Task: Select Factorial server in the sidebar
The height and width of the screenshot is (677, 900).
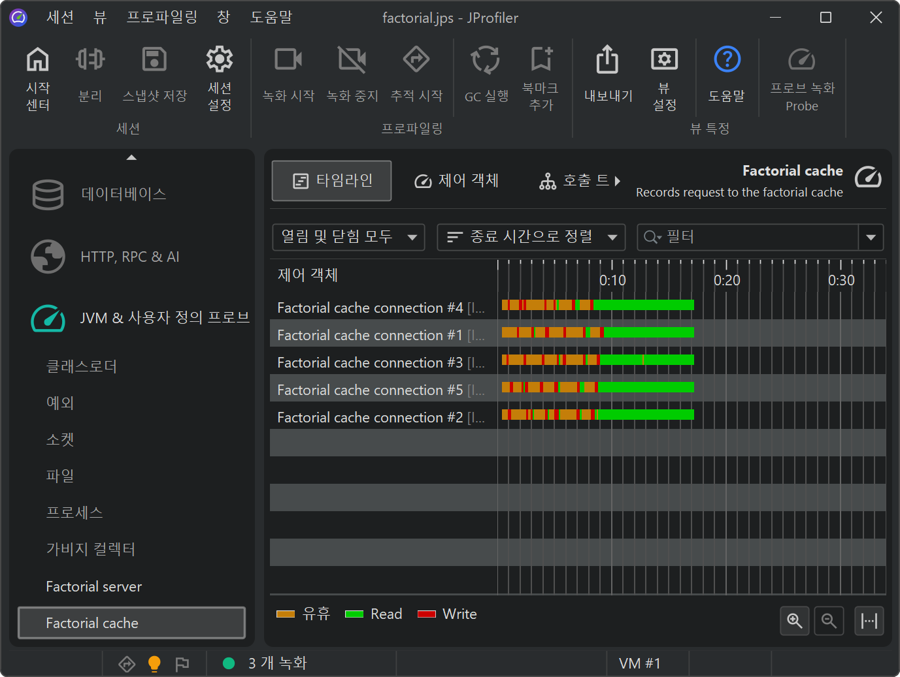Action: [x=94, y=587]
